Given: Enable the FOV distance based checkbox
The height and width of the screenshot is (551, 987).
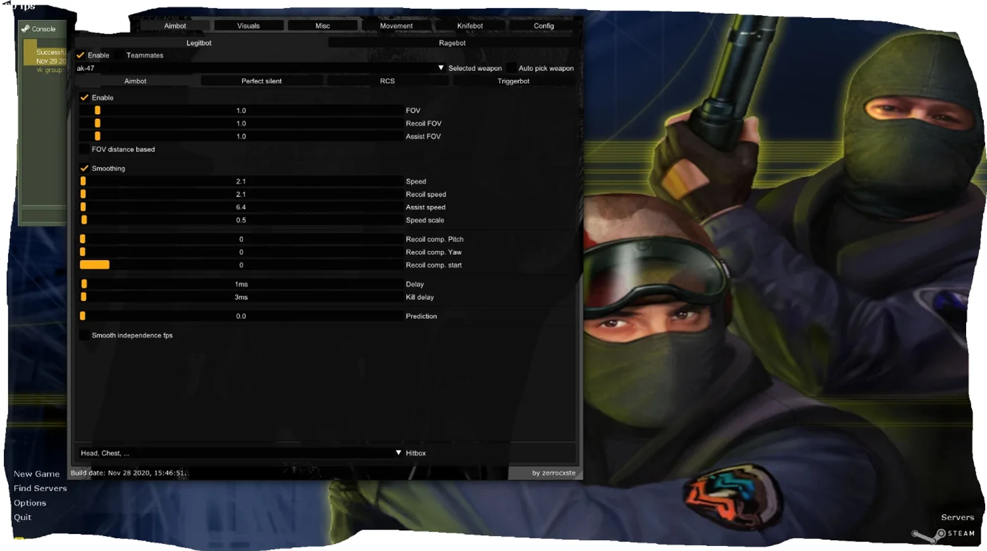Looking at the screenshot, I should tap(84, 150).
